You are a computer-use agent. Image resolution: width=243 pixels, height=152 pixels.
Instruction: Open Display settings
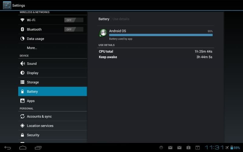53,73
